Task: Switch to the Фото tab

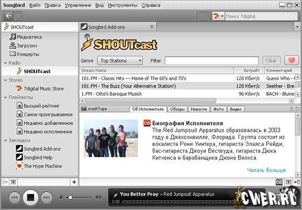Action: coord(218,109)
